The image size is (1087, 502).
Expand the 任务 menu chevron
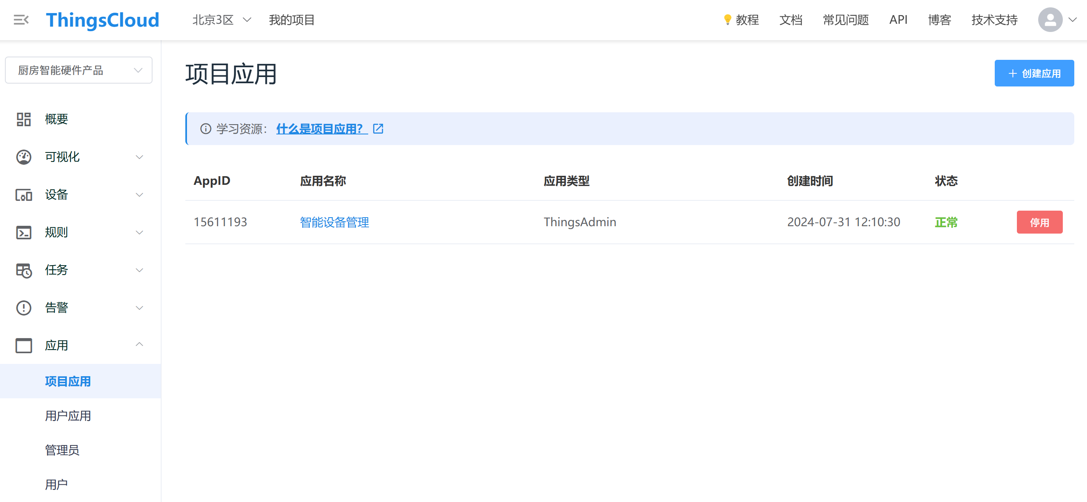(139, 270)
